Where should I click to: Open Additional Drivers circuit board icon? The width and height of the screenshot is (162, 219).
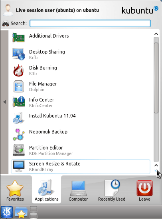(x=19, y=38)
